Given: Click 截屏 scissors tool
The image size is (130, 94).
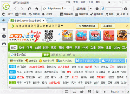Looking at the screenshot, I should coord(109,14).
